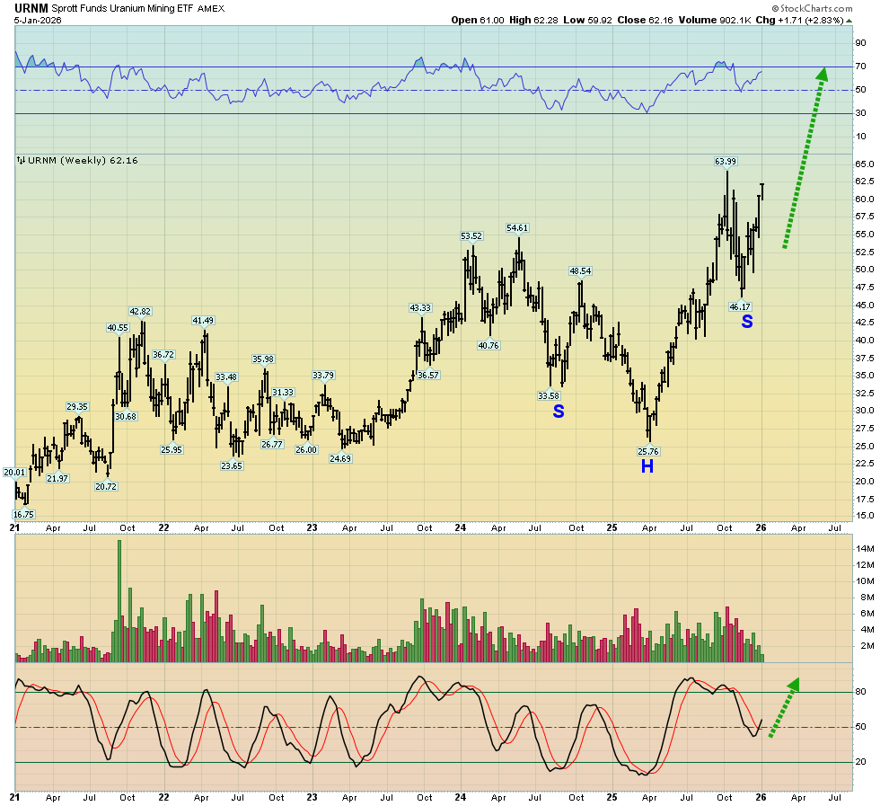
Task: Click the blue S shoulder marker below 33.58
Action: coord(558,411)
